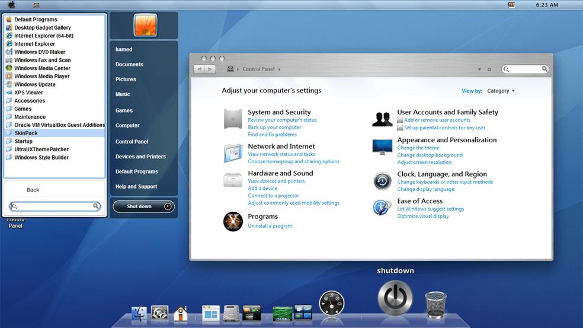
Task: Go back using Control Panel back arrow
Action: (x=199, y=69)
